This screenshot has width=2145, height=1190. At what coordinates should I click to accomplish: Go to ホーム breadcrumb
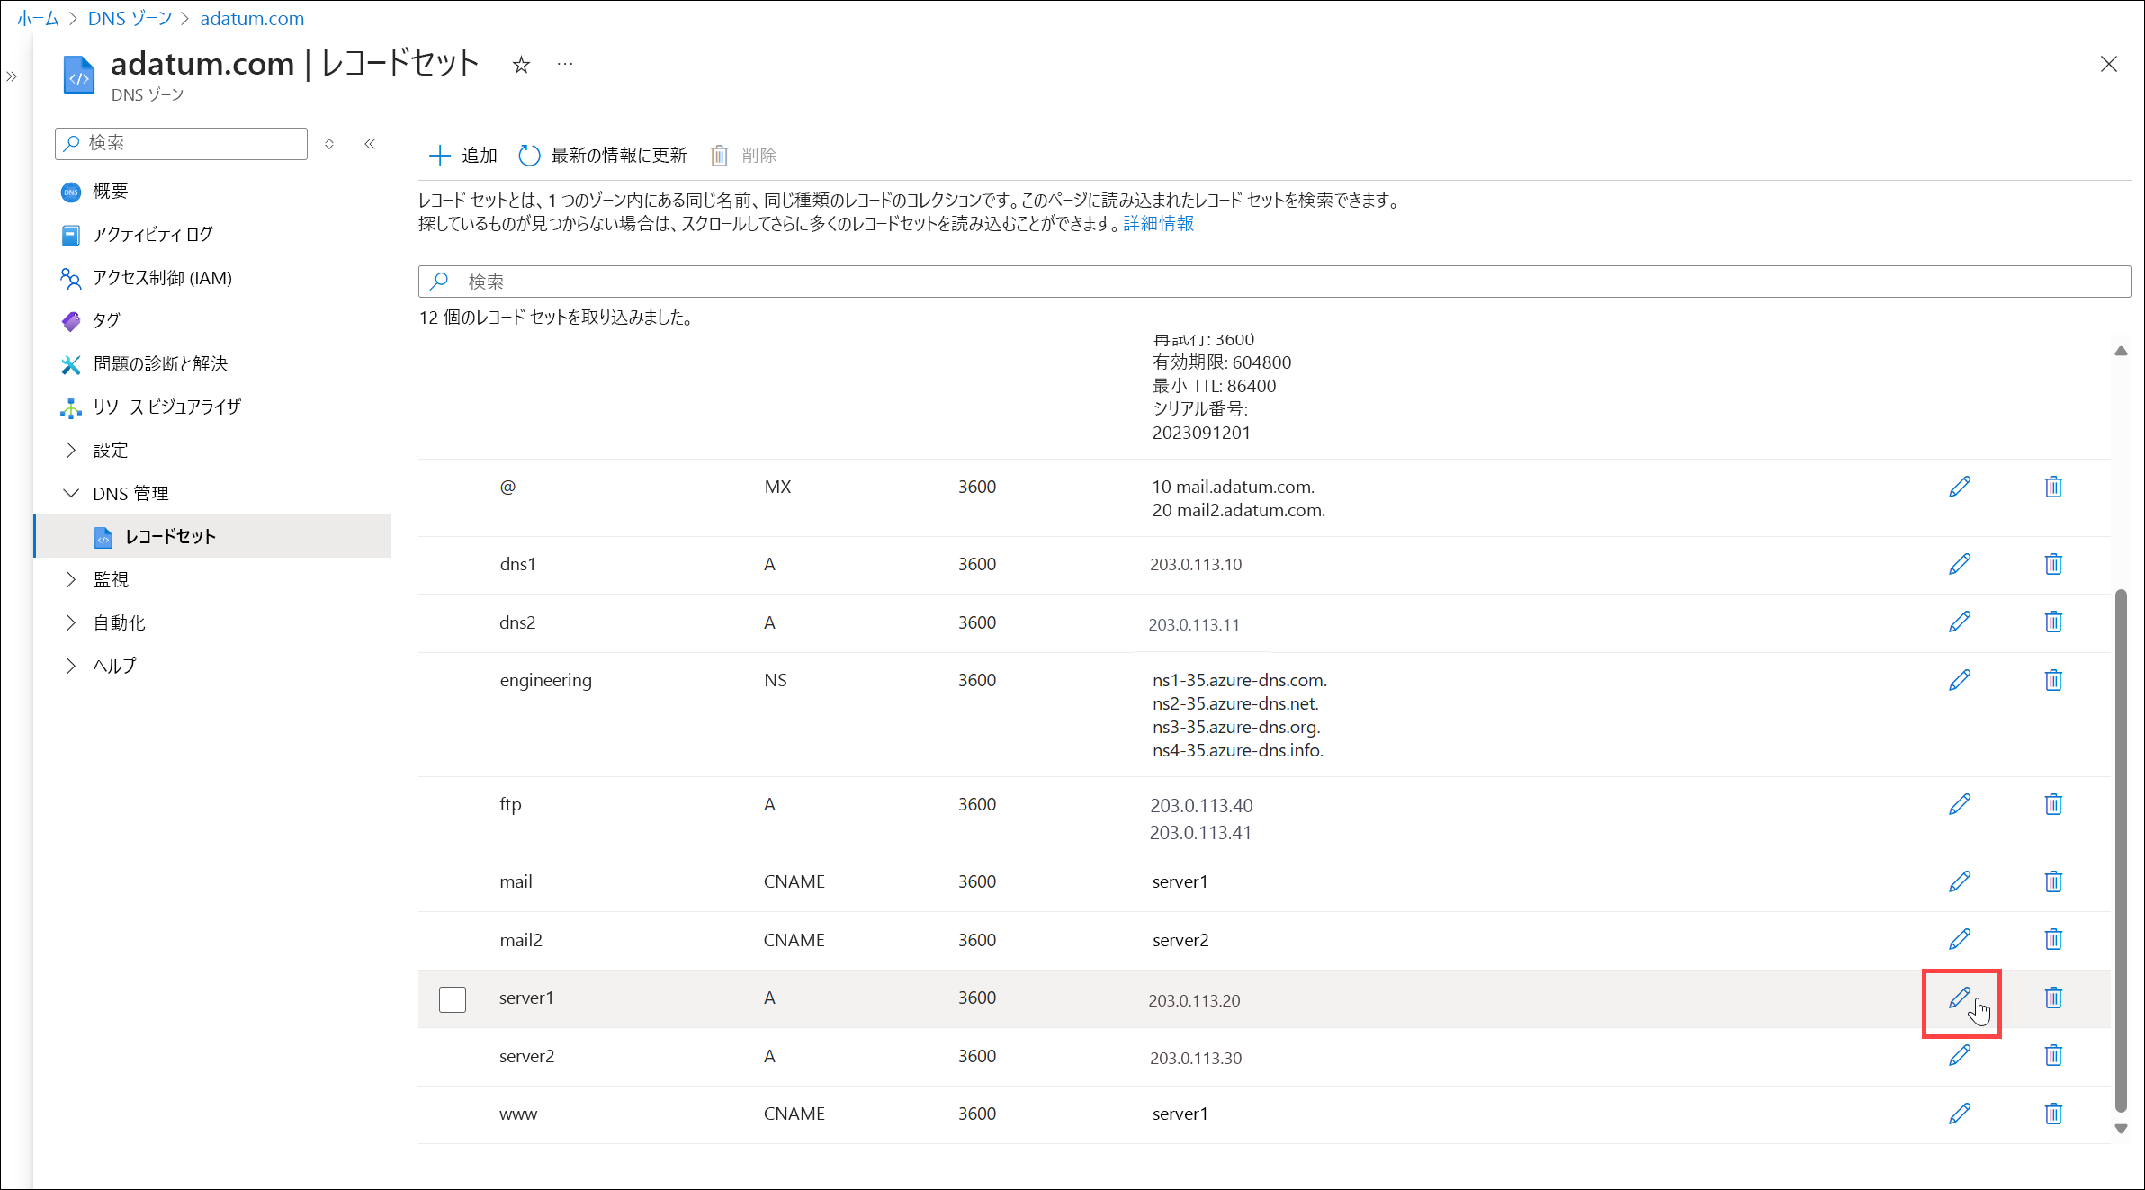click(x=38, y=18)
